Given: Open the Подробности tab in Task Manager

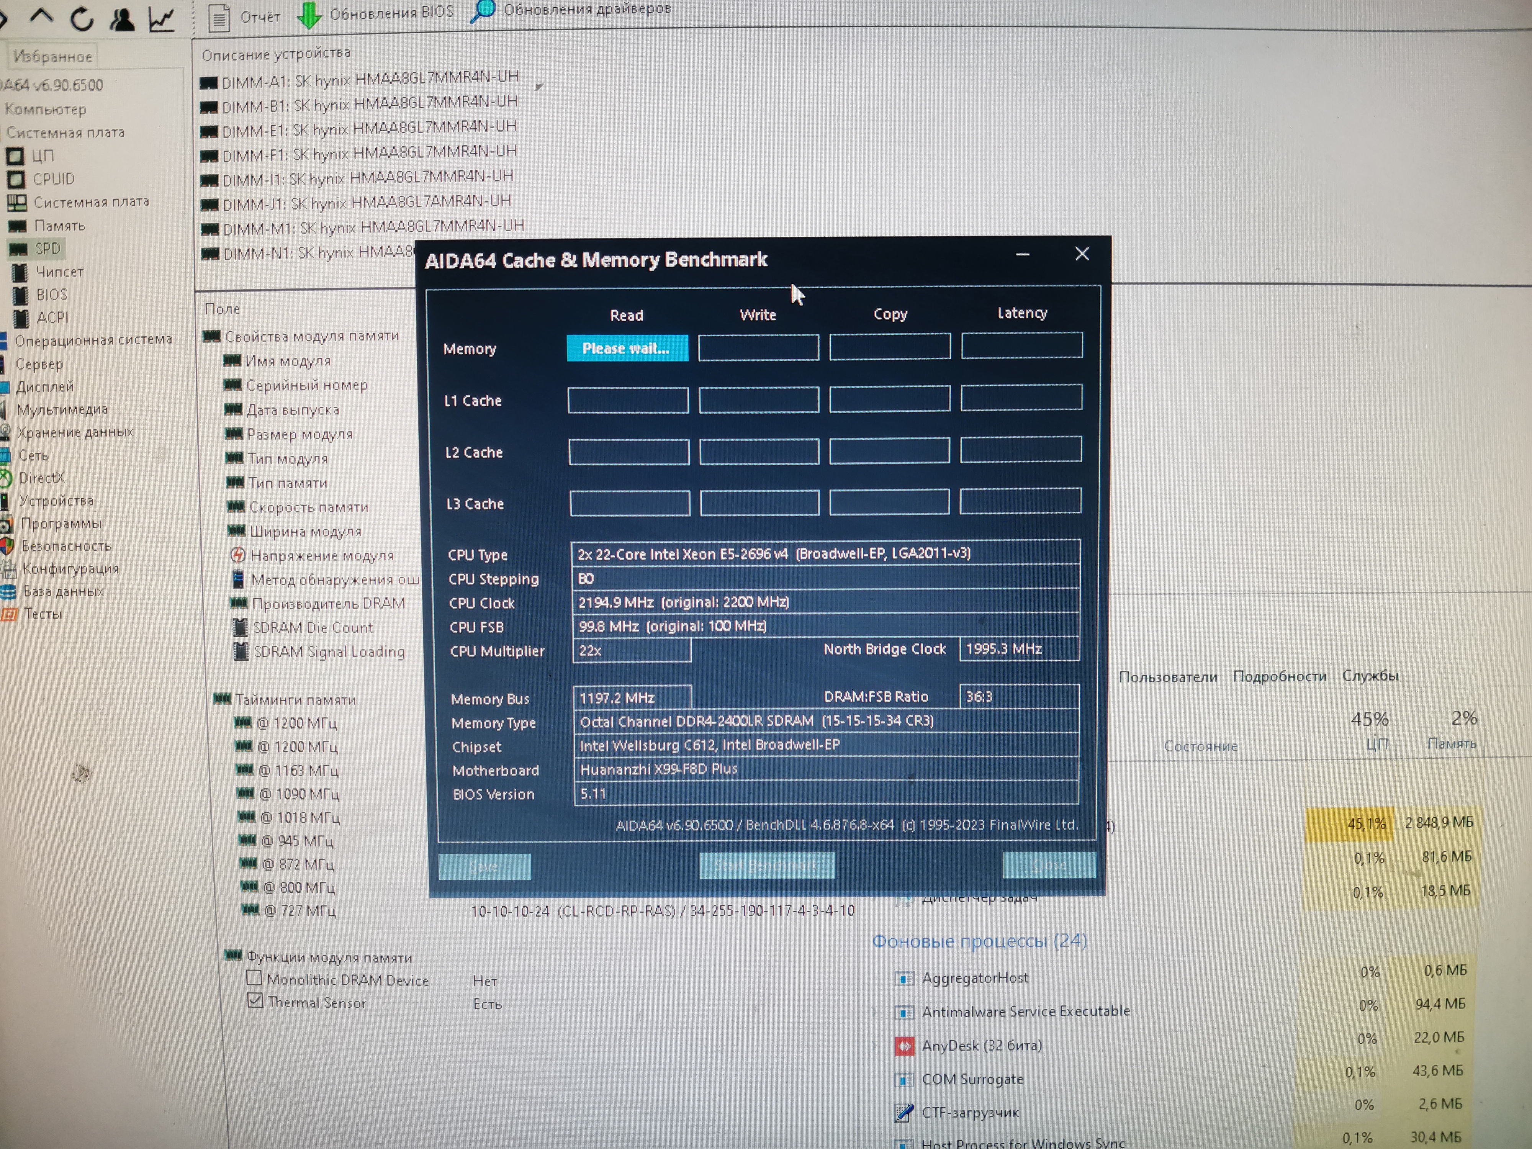Looking at the screenshot, I should click(x=1278, y=676).
